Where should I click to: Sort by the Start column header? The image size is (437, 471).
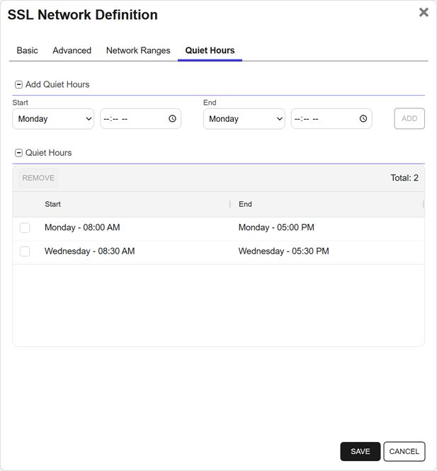[x=53, y=204]
